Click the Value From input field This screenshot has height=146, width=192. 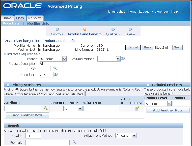[x=101, y=108]
